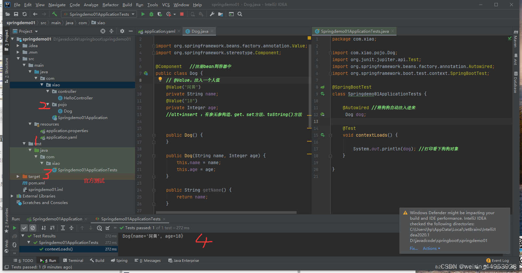Expand the .idea folder

(18, 46)
